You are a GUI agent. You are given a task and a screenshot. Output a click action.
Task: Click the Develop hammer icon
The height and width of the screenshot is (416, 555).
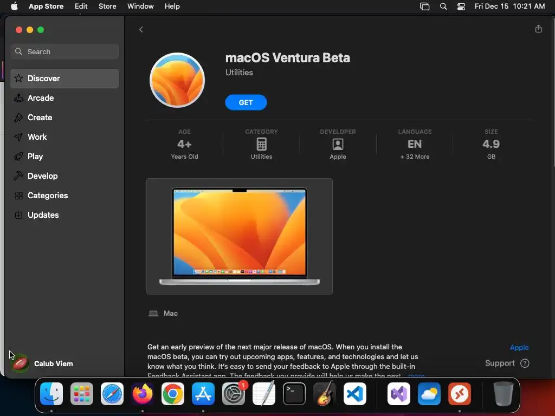[18, 176]
